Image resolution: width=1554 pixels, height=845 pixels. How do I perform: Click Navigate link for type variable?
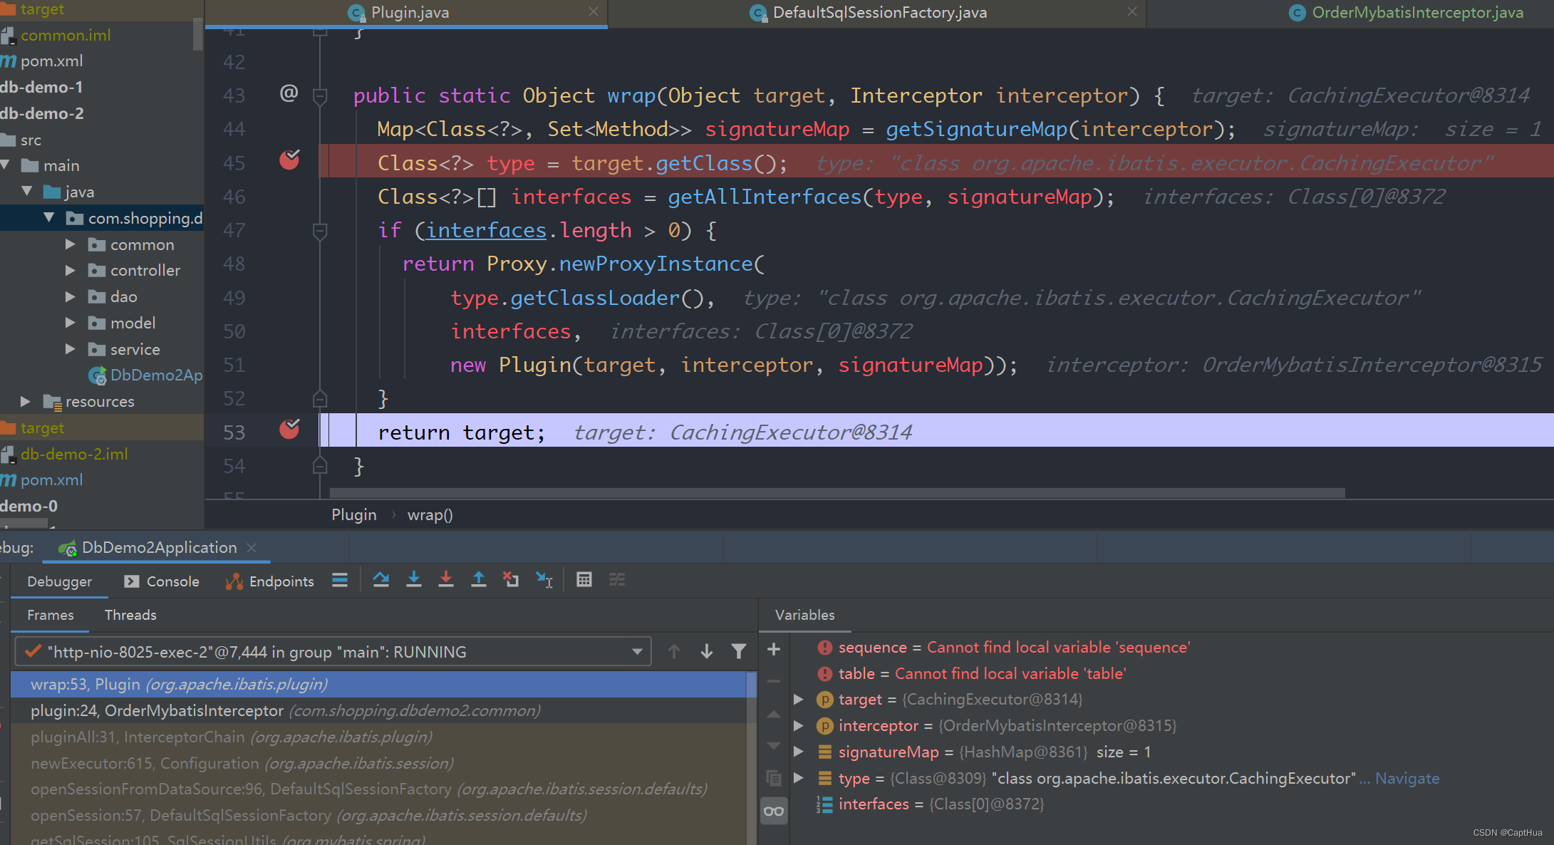tap(1407, 779)
